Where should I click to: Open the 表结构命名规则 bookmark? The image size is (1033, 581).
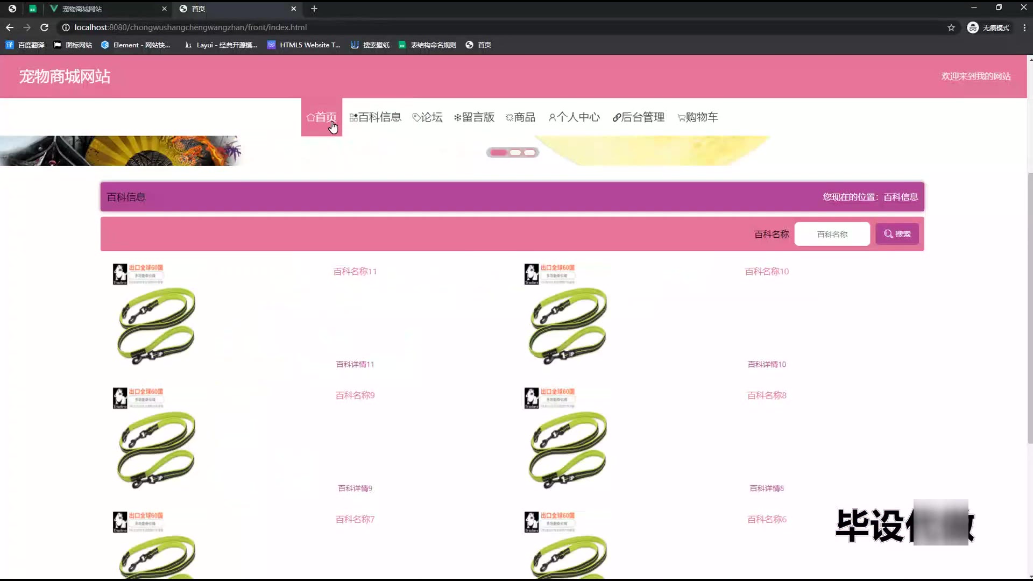[428, 45]
